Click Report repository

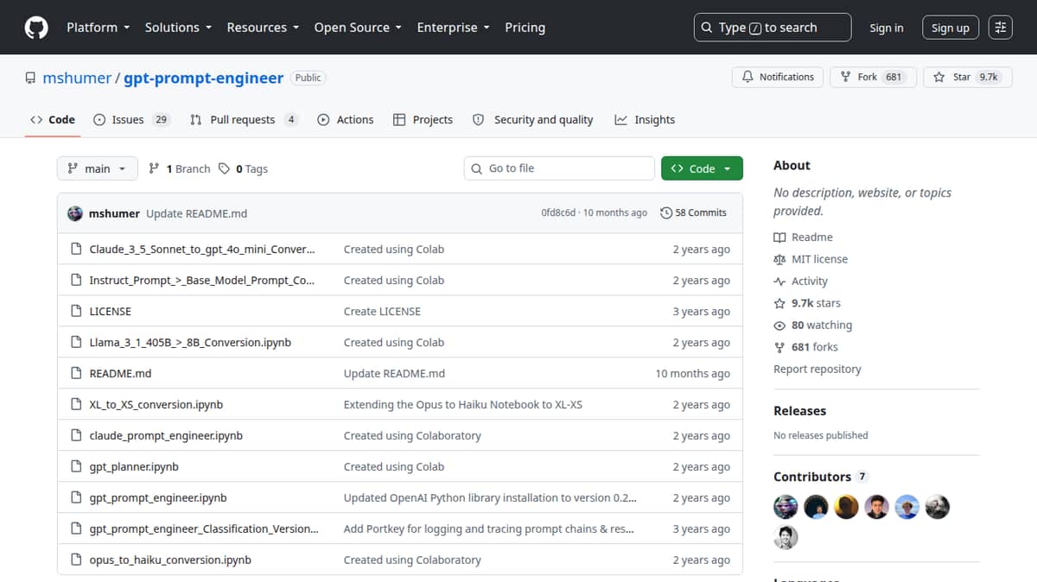click(x=818, y=370)
